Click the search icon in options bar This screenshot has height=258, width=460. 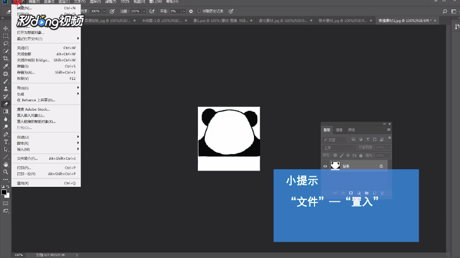click(x=445, y=11)
